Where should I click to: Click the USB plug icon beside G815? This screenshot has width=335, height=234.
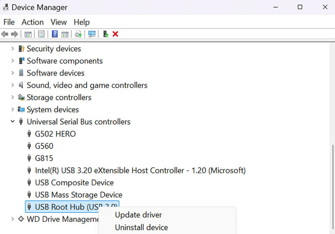[29, 158]
